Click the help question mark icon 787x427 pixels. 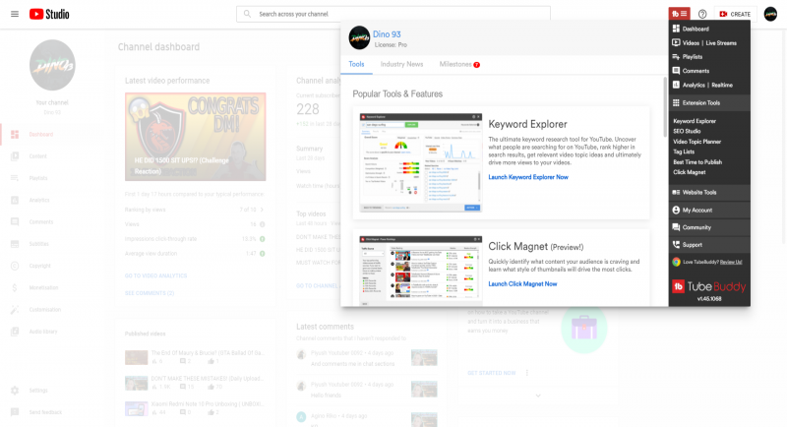tap(702, 14)
